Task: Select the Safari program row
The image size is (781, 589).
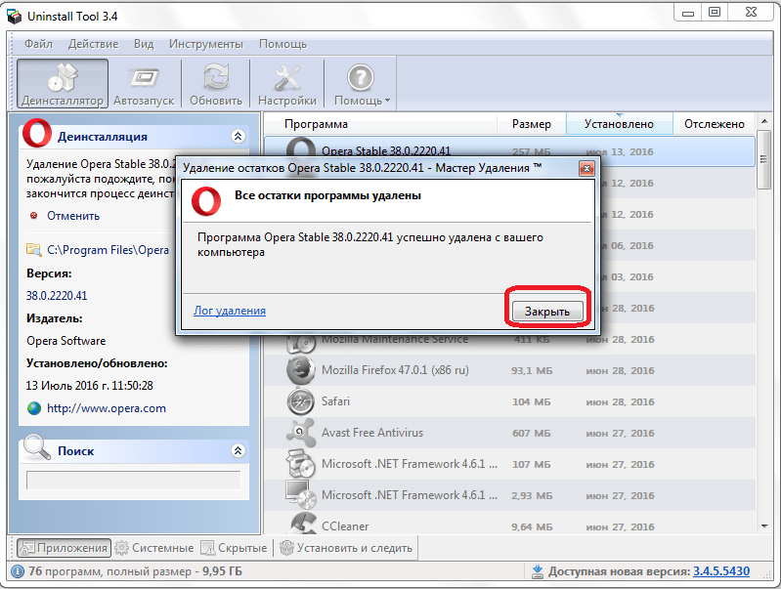Action: [x=509, y=401]
